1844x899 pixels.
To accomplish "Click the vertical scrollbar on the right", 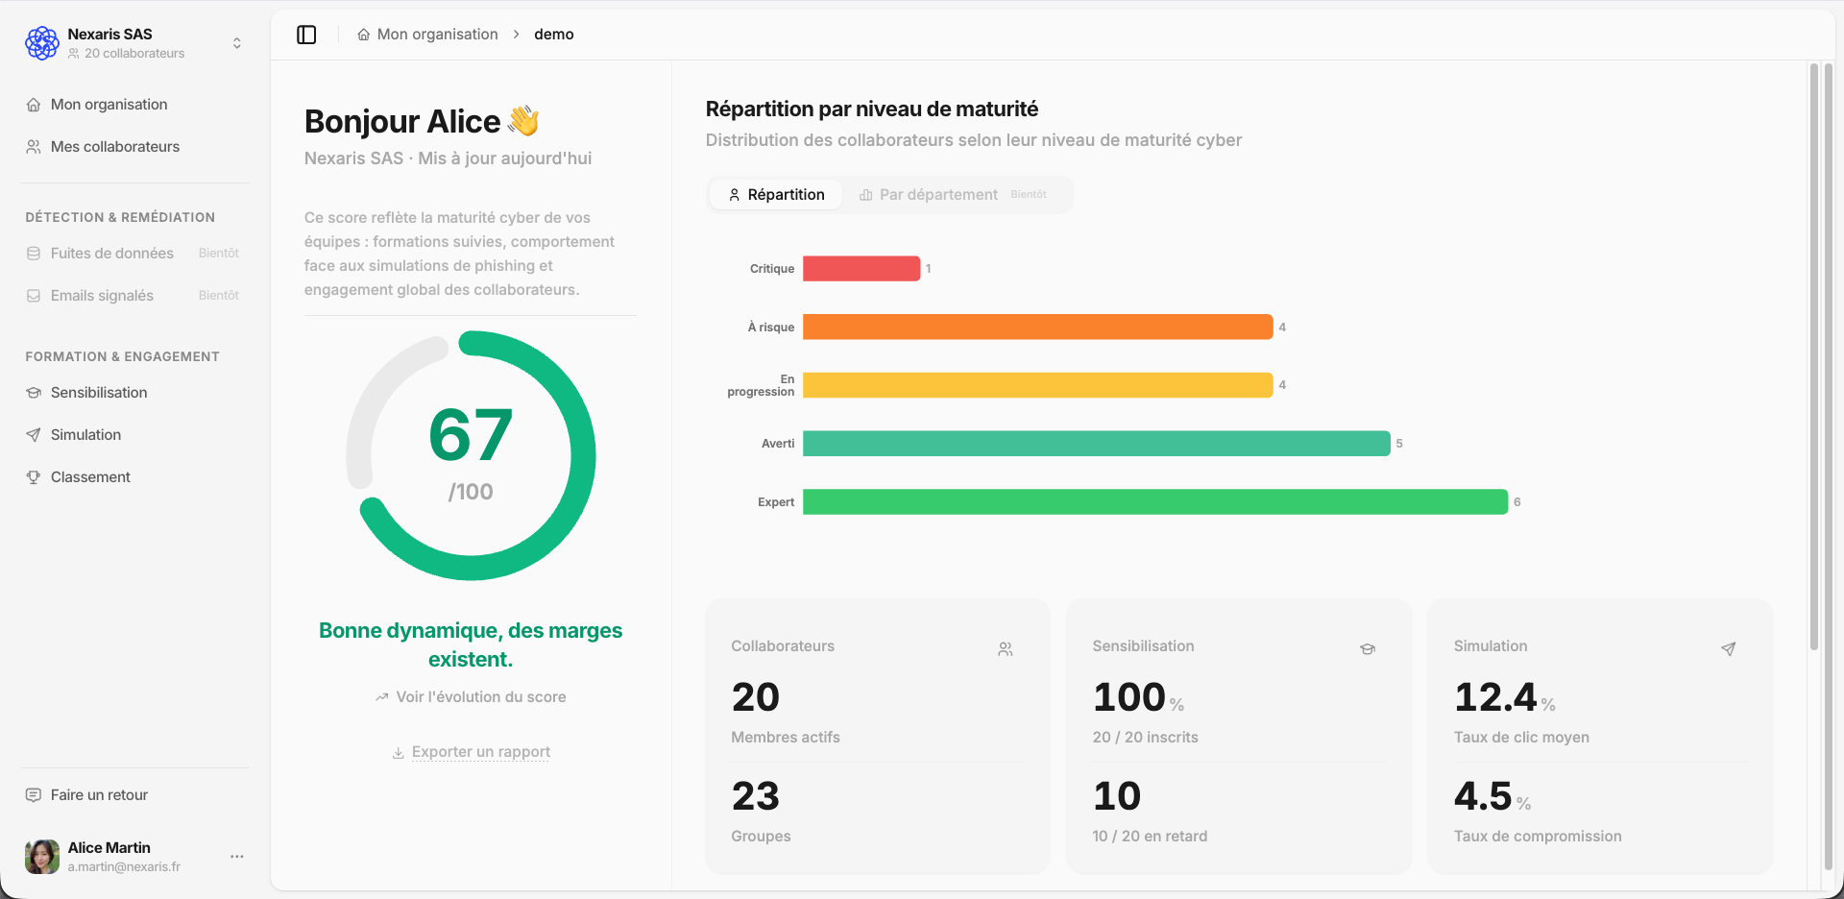I will 1814,355.
